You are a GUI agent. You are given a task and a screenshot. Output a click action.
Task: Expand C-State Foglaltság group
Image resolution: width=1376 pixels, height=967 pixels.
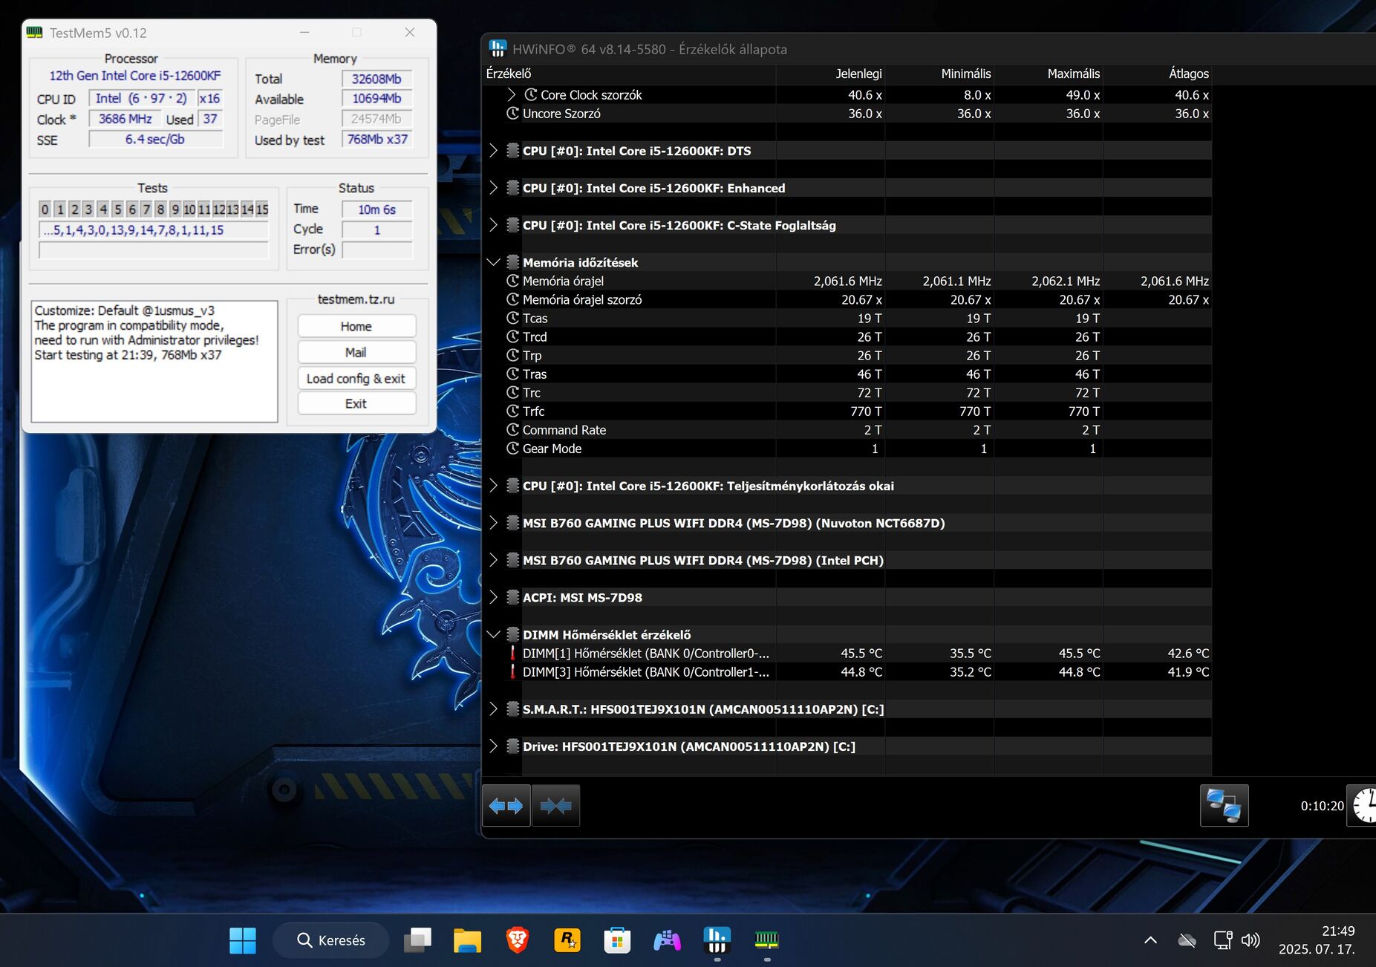493,225
